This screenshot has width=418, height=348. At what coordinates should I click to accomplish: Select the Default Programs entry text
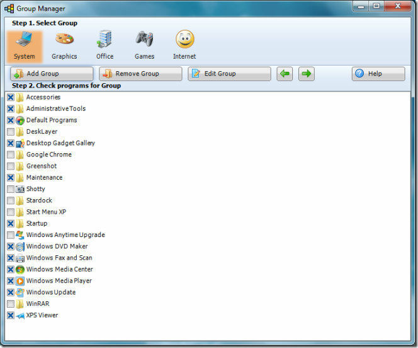(x=52, y=120)
